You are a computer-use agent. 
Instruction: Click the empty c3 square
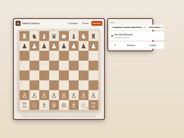pyautogui.click(x=44, y=85)
